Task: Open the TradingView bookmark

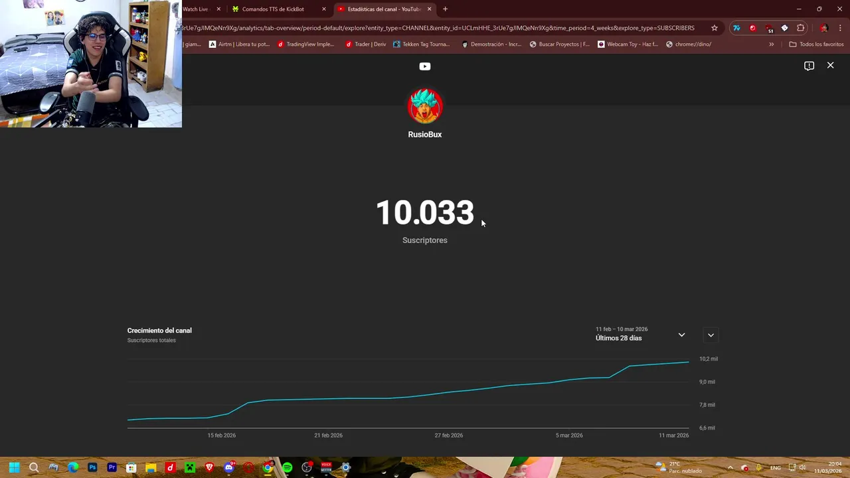Action: pyautogui.click(x=305, y=44)
